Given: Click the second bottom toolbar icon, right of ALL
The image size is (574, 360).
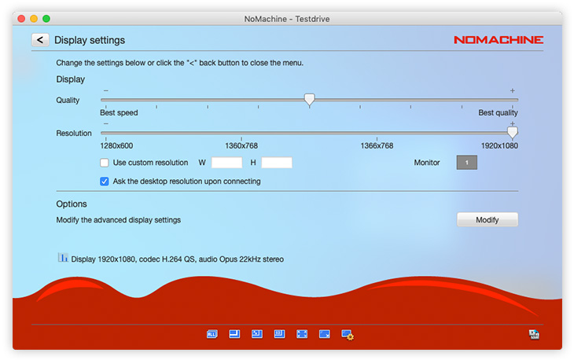Looking at the screenshot, I should 234,334.
